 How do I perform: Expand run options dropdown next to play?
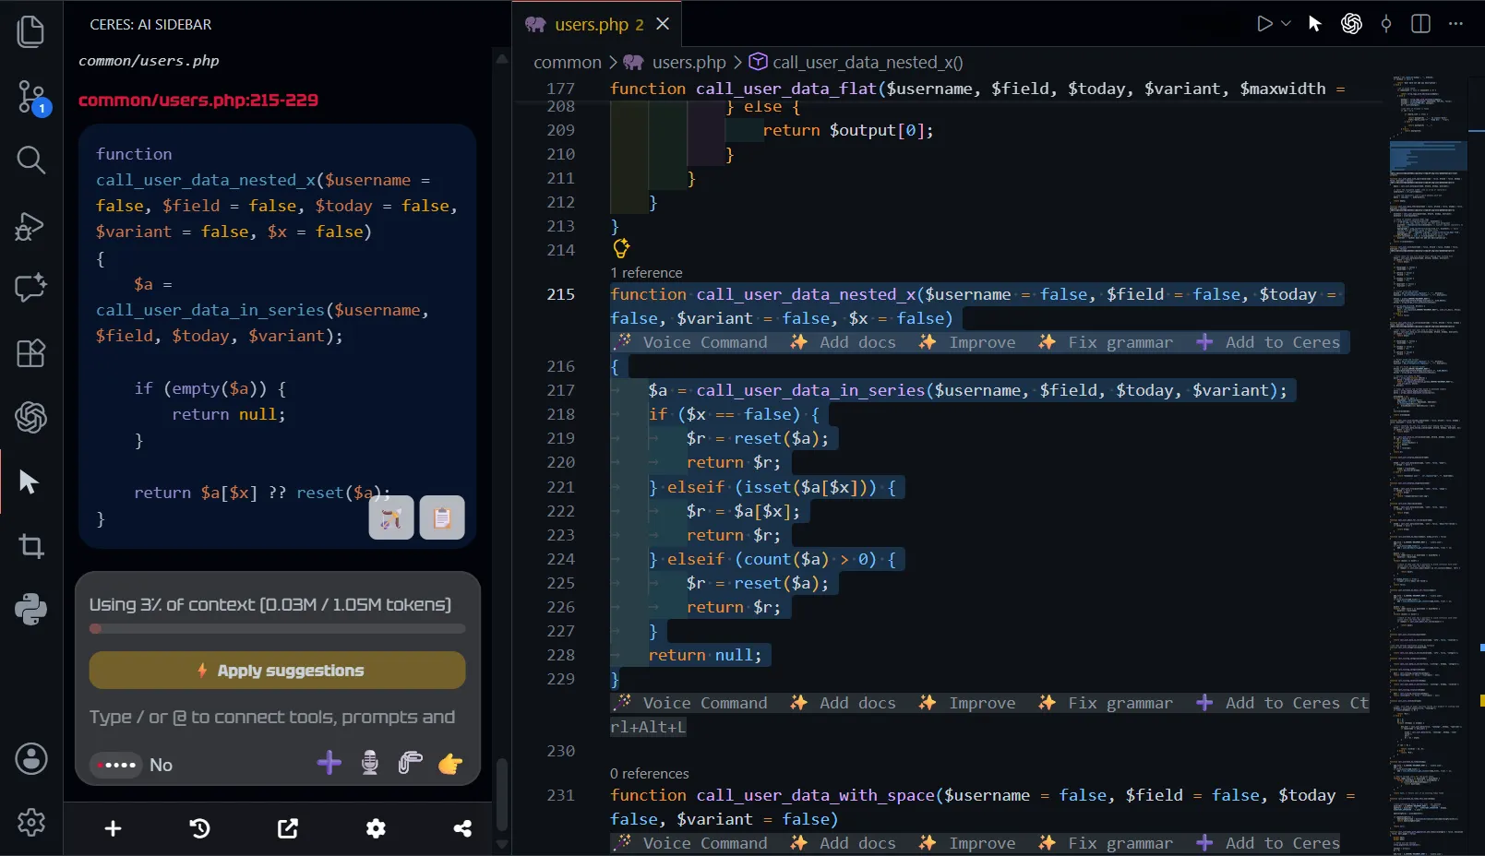point(1286,24)
